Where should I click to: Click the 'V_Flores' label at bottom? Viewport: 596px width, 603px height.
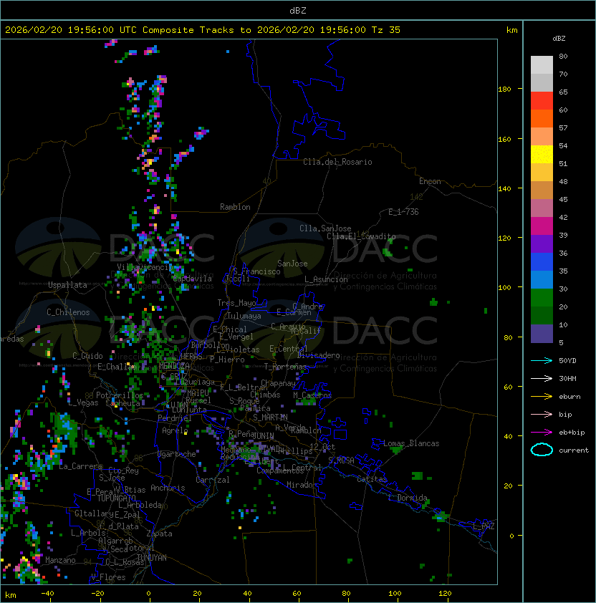[x=108, y=577]
